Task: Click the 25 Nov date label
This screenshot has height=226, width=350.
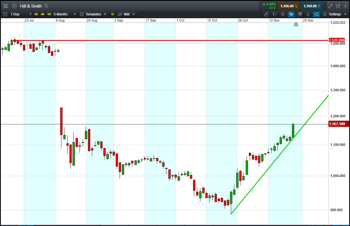Action: pos(308,20)
